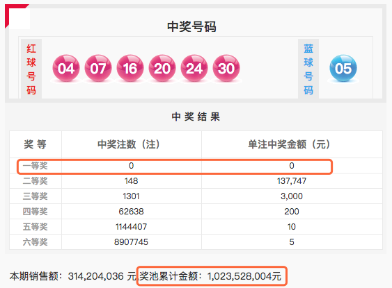Click the 四等奖 count 62638

coord(132,212)
